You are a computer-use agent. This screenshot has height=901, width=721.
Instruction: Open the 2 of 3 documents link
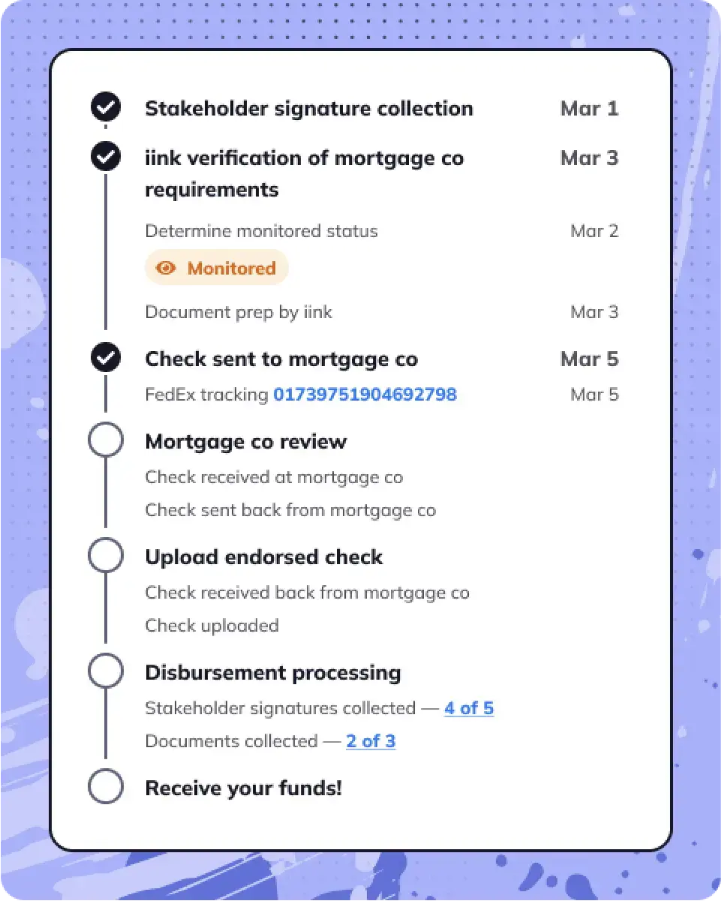tap(371, 741)
